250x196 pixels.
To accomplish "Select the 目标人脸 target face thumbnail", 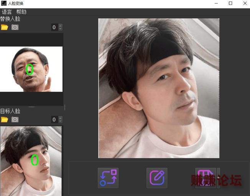I will 31,161.
